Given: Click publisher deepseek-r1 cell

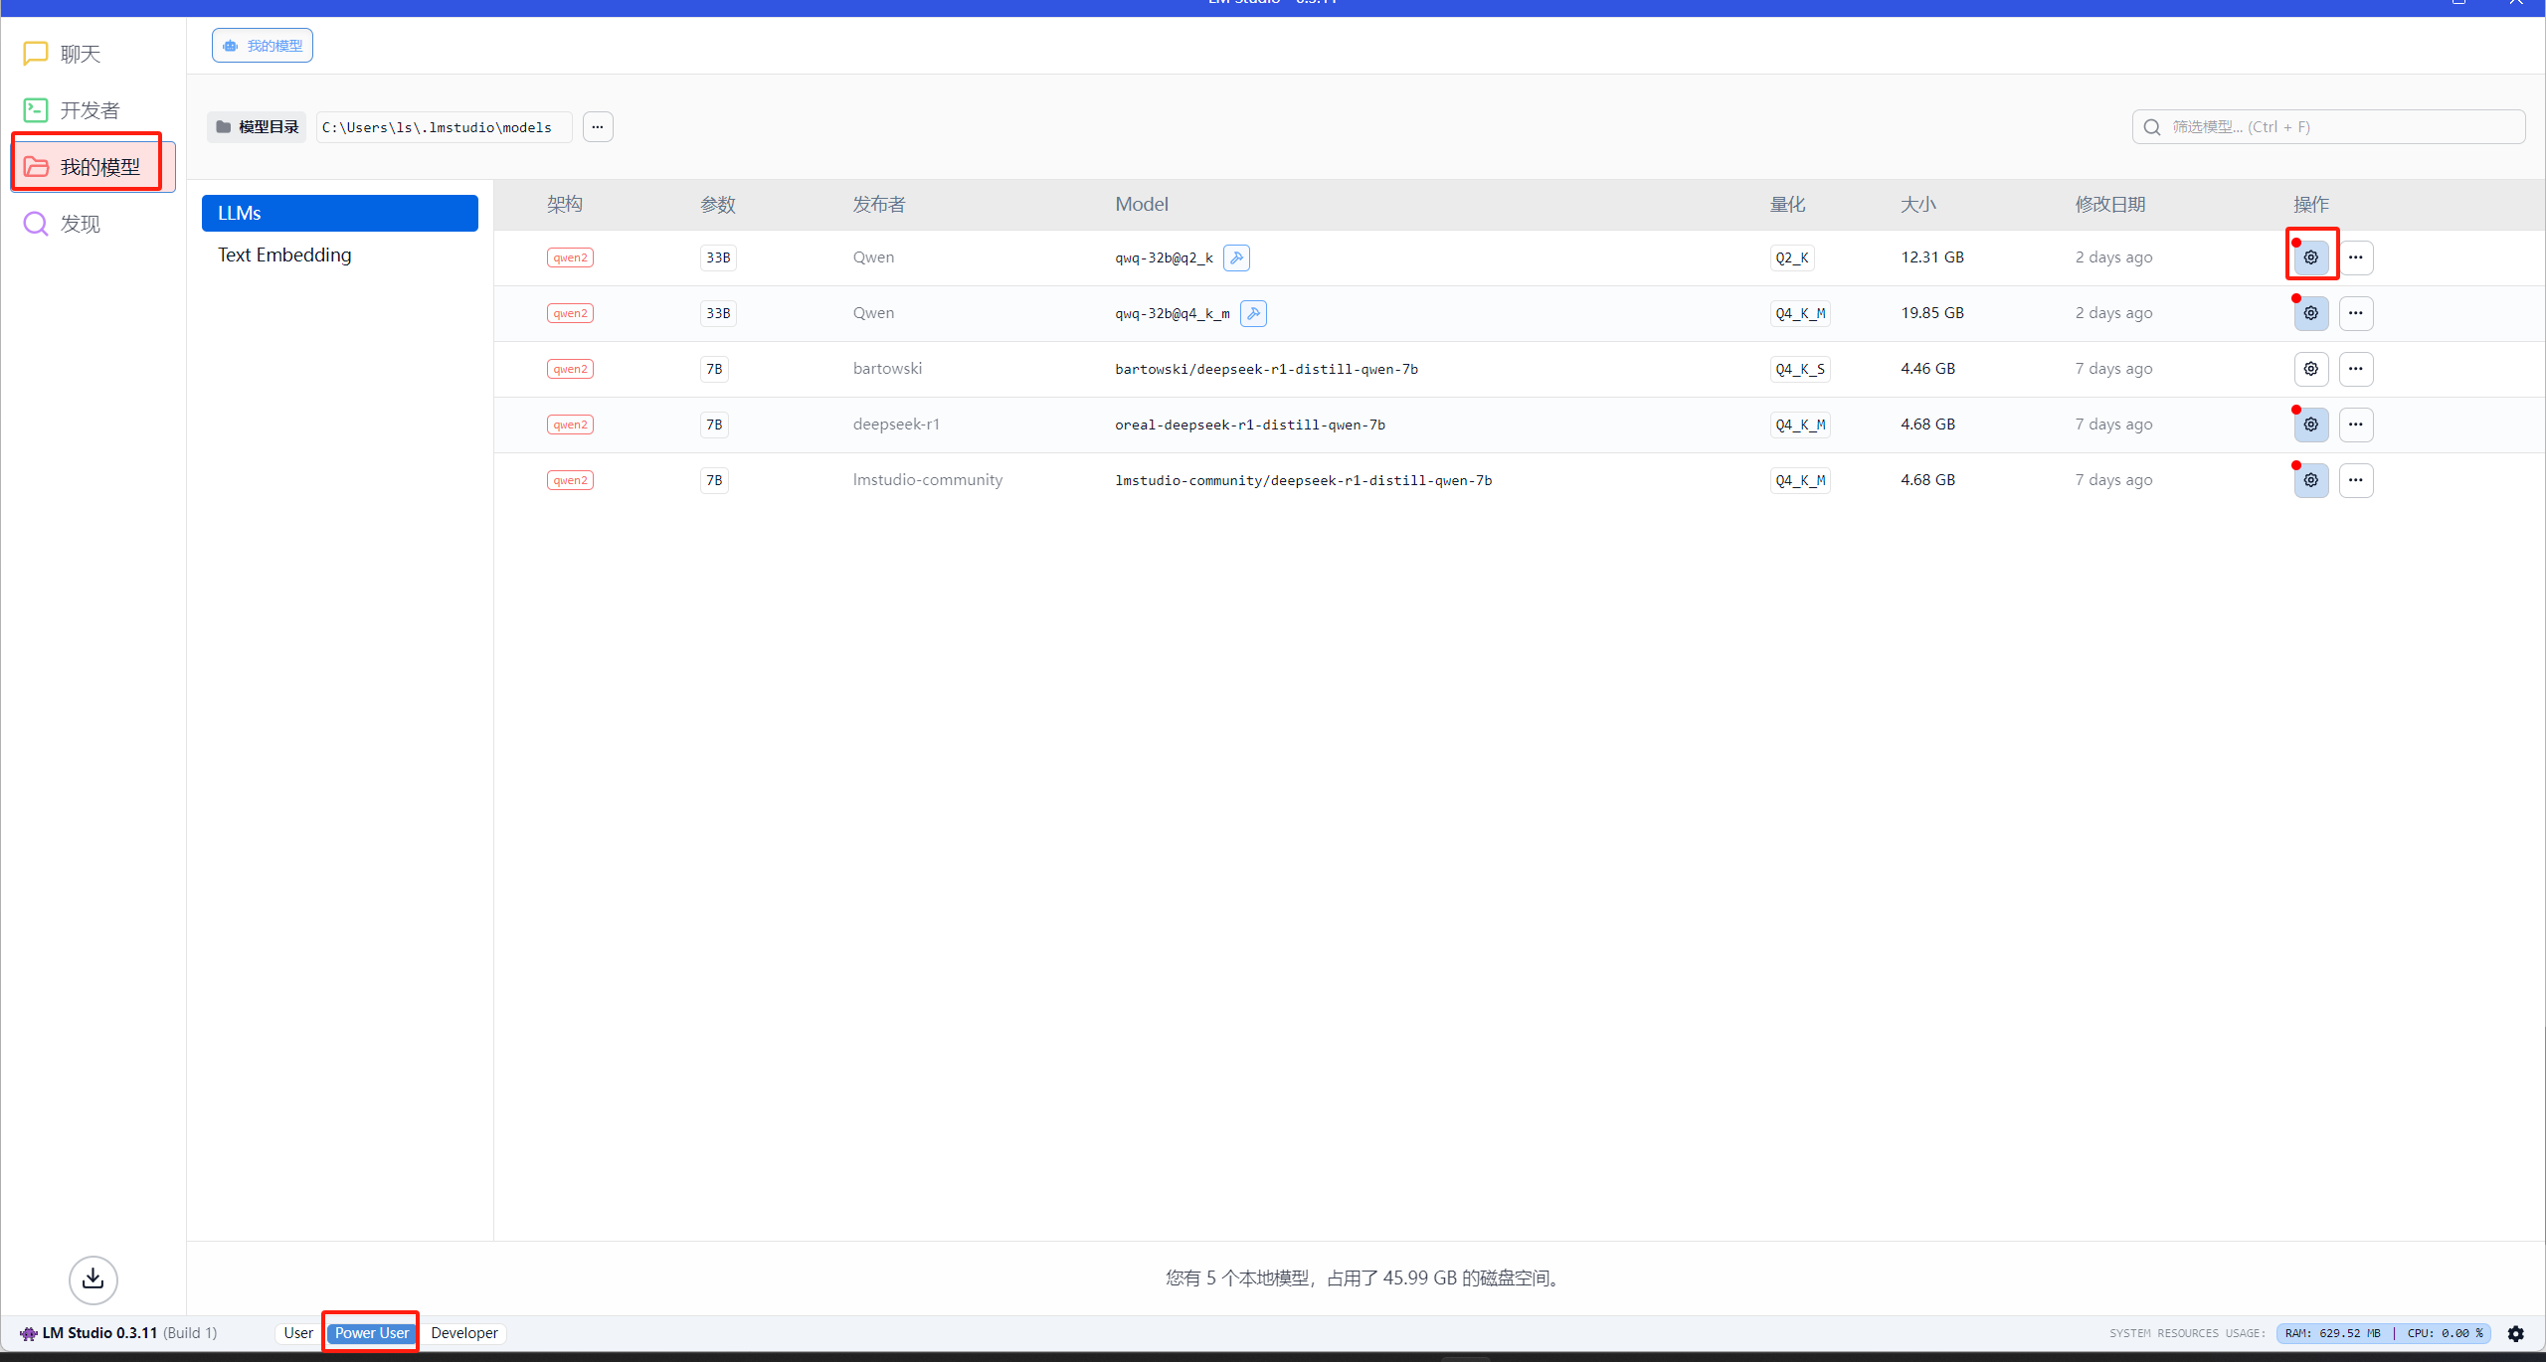Looking at the screenshot, I should coord(896,425).
